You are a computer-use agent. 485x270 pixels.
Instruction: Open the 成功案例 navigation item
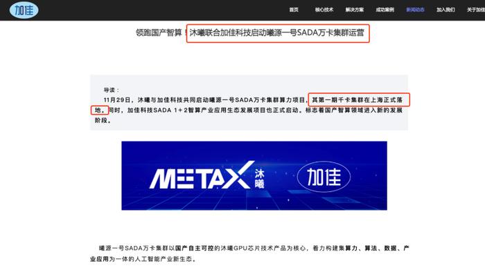coord(385,10)
